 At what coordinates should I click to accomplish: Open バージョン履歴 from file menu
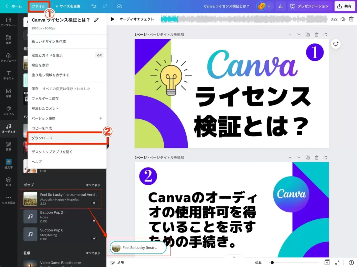[67, 118]
